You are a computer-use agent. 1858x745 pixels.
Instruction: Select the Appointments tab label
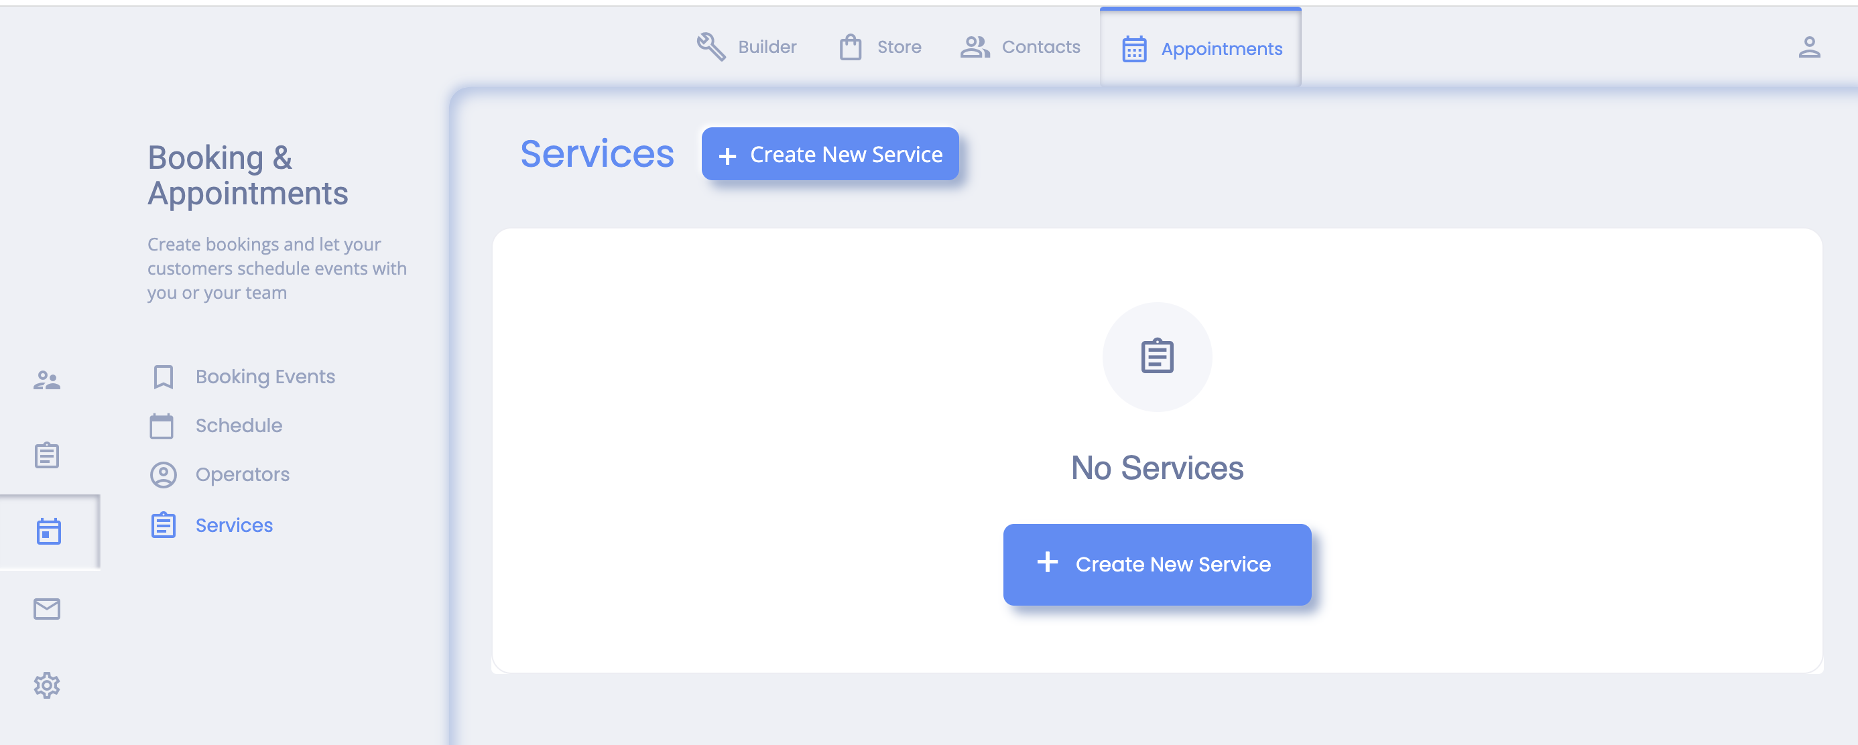point(1221,49)
